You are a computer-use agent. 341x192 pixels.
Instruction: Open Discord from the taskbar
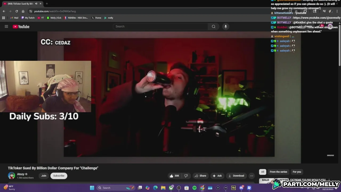(x=241, y=188)
